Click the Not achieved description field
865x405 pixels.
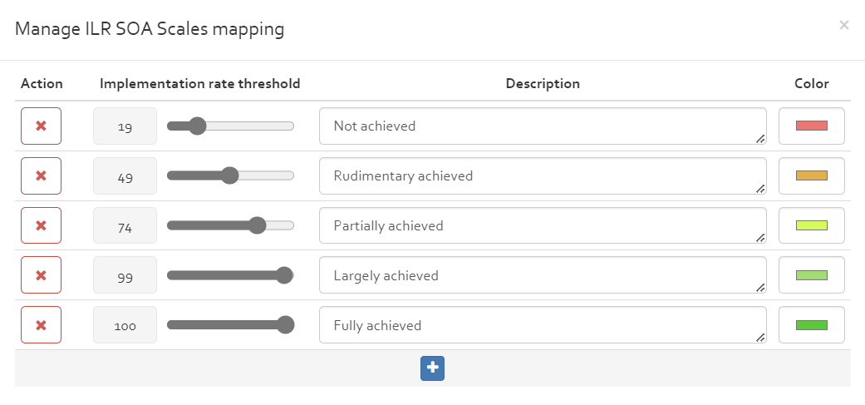coord(543,126)
